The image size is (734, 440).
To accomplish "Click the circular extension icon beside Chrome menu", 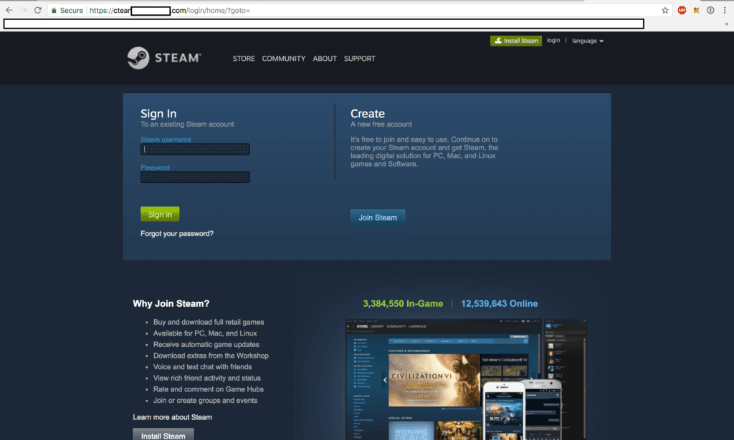I will tap(710, 11).
